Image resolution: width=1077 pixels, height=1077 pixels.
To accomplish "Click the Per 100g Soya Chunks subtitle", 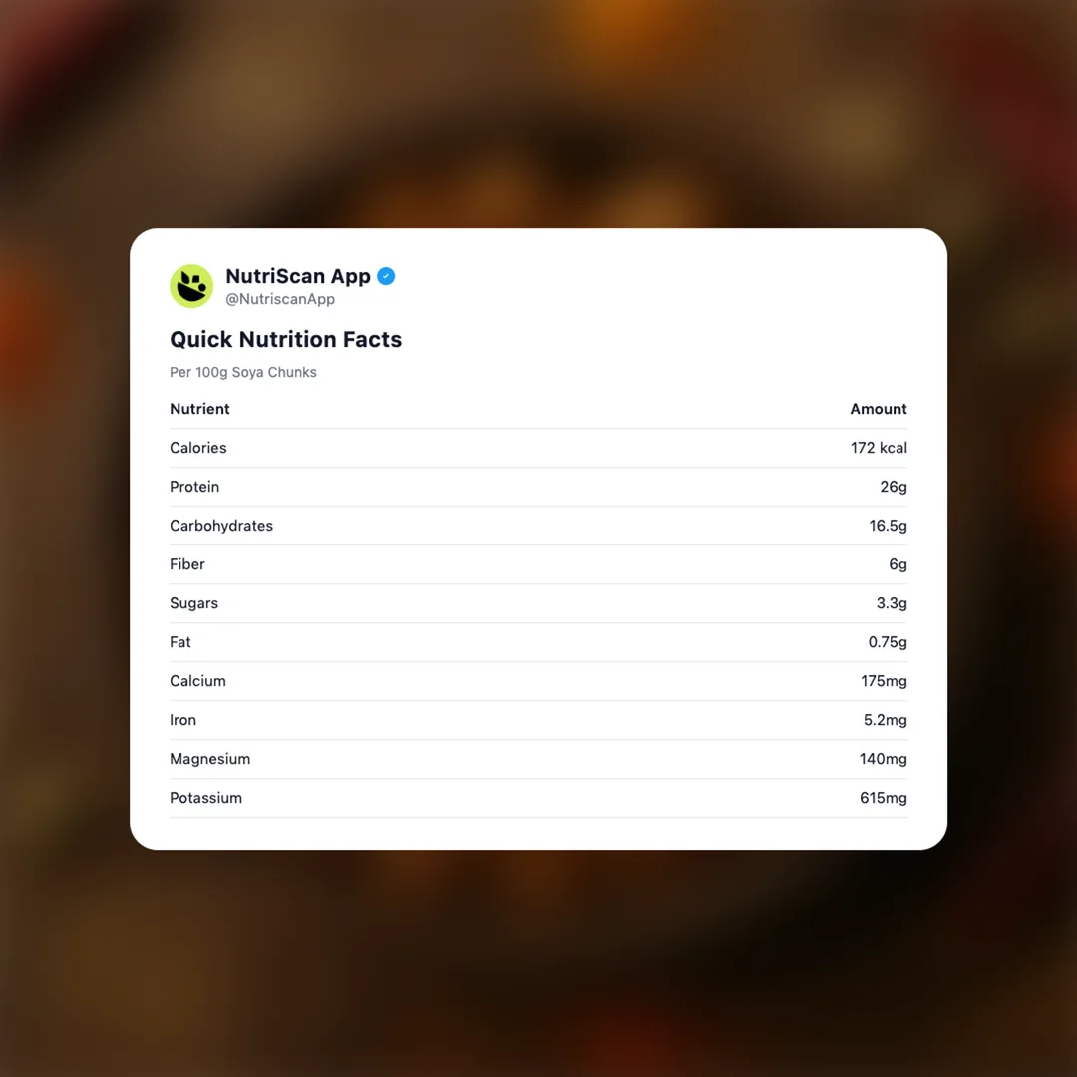I will 243,372.
